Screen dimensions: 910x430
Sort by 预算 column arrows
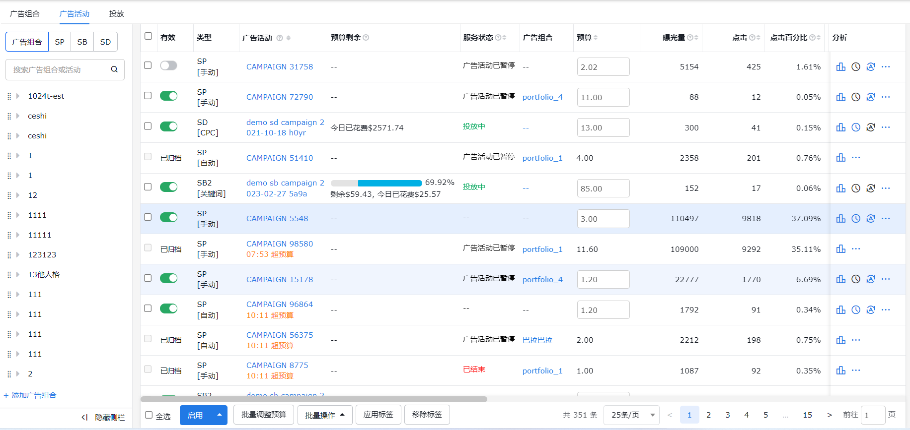pos(596,38)
